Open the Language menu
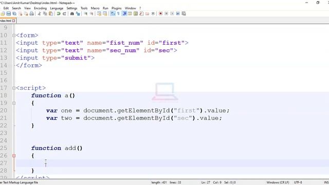Viewport: 329px width, 185px height. point(57,8)
